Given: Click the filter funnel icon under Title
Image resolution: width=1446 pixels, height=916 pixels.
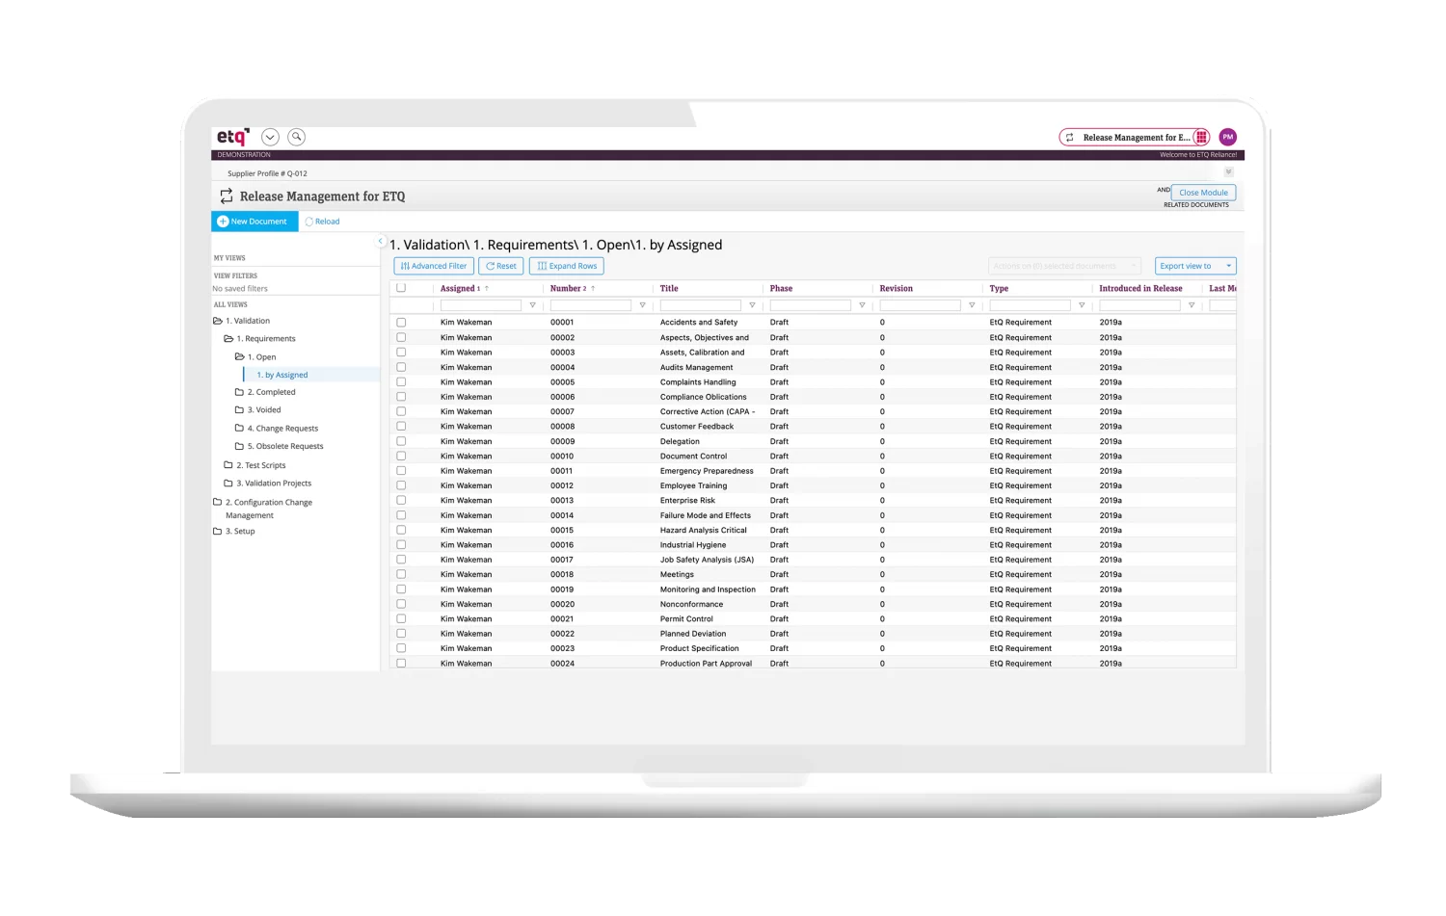Looking at the screenshot, I should point(752,305).
